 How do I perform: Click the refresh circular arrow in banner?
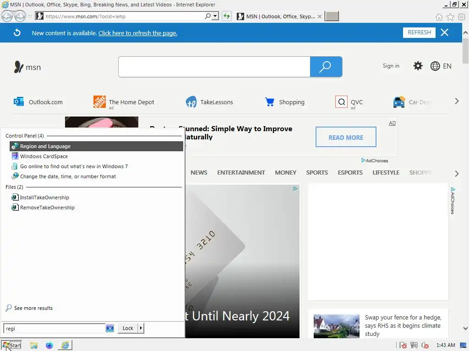click(17, 32)
